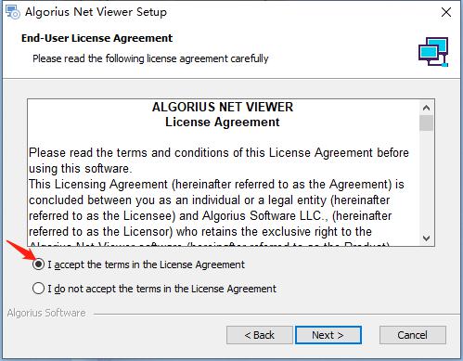Click the ALGORIUS NET VIEWER heading text
Image resolution: width=463 pixels, height=361 pixels.
[223, 107]
